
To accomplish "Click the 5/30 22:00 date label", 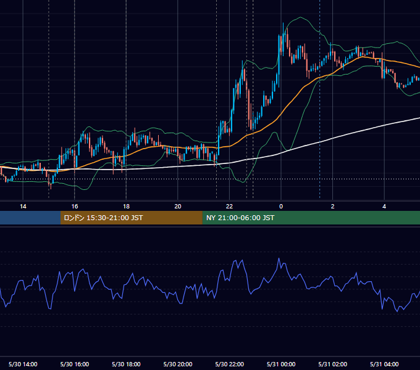I will tap(230, 364).
